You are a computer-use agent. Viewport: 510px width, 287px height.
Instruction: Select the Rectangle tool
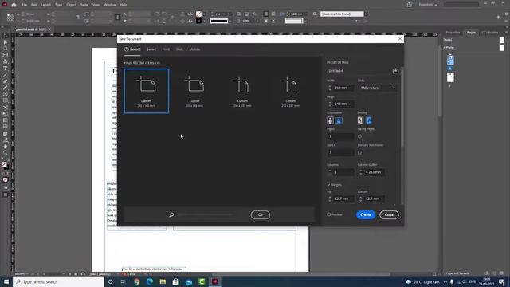pos(6,101)
